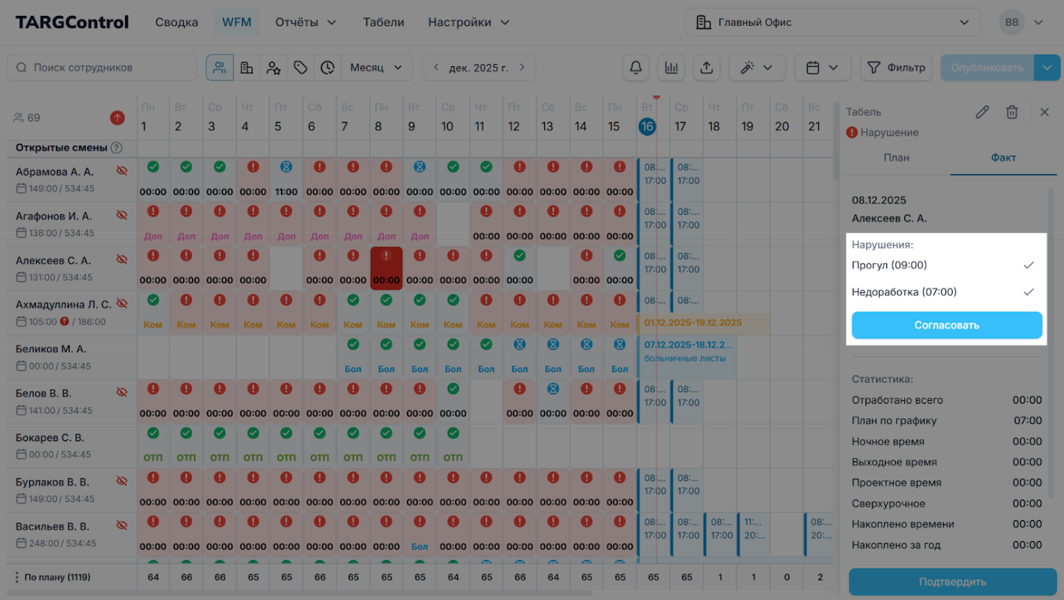Expand the Отчёты menu
The image size is (1064, 600).
click(x=306, y=22)
